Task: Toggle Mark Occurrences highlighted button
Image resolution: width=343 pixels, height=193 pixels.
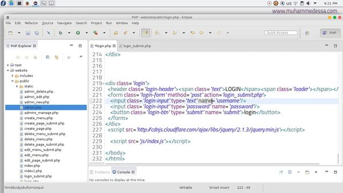Action: coord(145,33)
